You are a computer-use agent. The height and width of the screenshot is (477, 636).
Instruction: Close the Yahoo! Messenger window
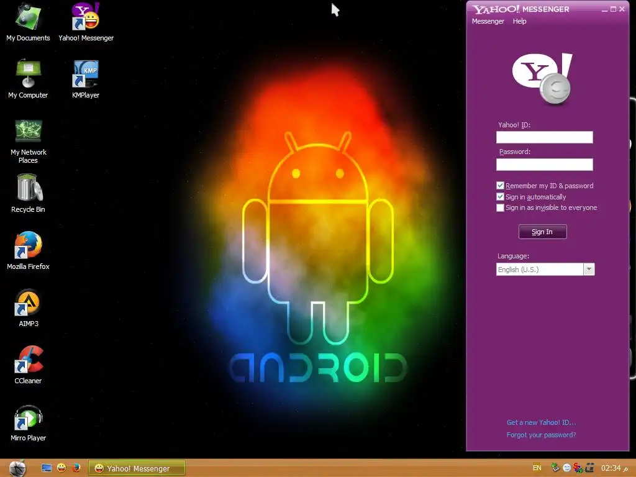tap(622, 9)
